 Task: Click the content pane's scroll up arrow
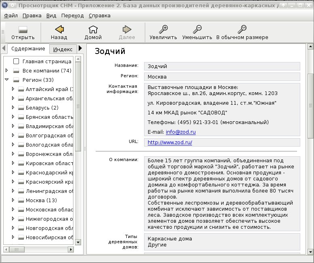click(310, 47)
